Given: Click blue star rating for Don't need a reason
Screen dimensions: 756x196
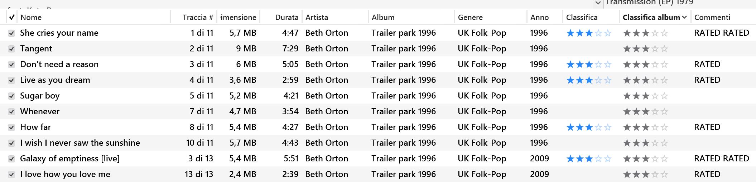Looking at the screenshot, I should tap(589, 65).
